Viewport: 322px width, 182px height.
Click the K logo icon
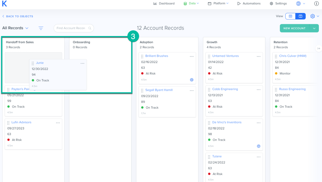4,3
